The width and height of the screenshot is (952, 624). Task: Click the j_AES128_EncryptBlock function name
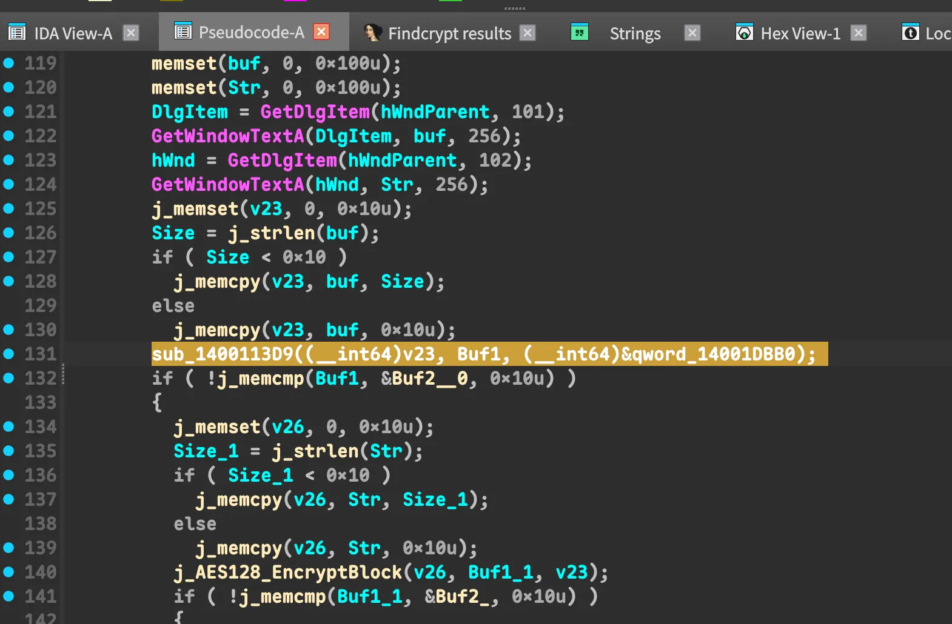click(288, 572)
